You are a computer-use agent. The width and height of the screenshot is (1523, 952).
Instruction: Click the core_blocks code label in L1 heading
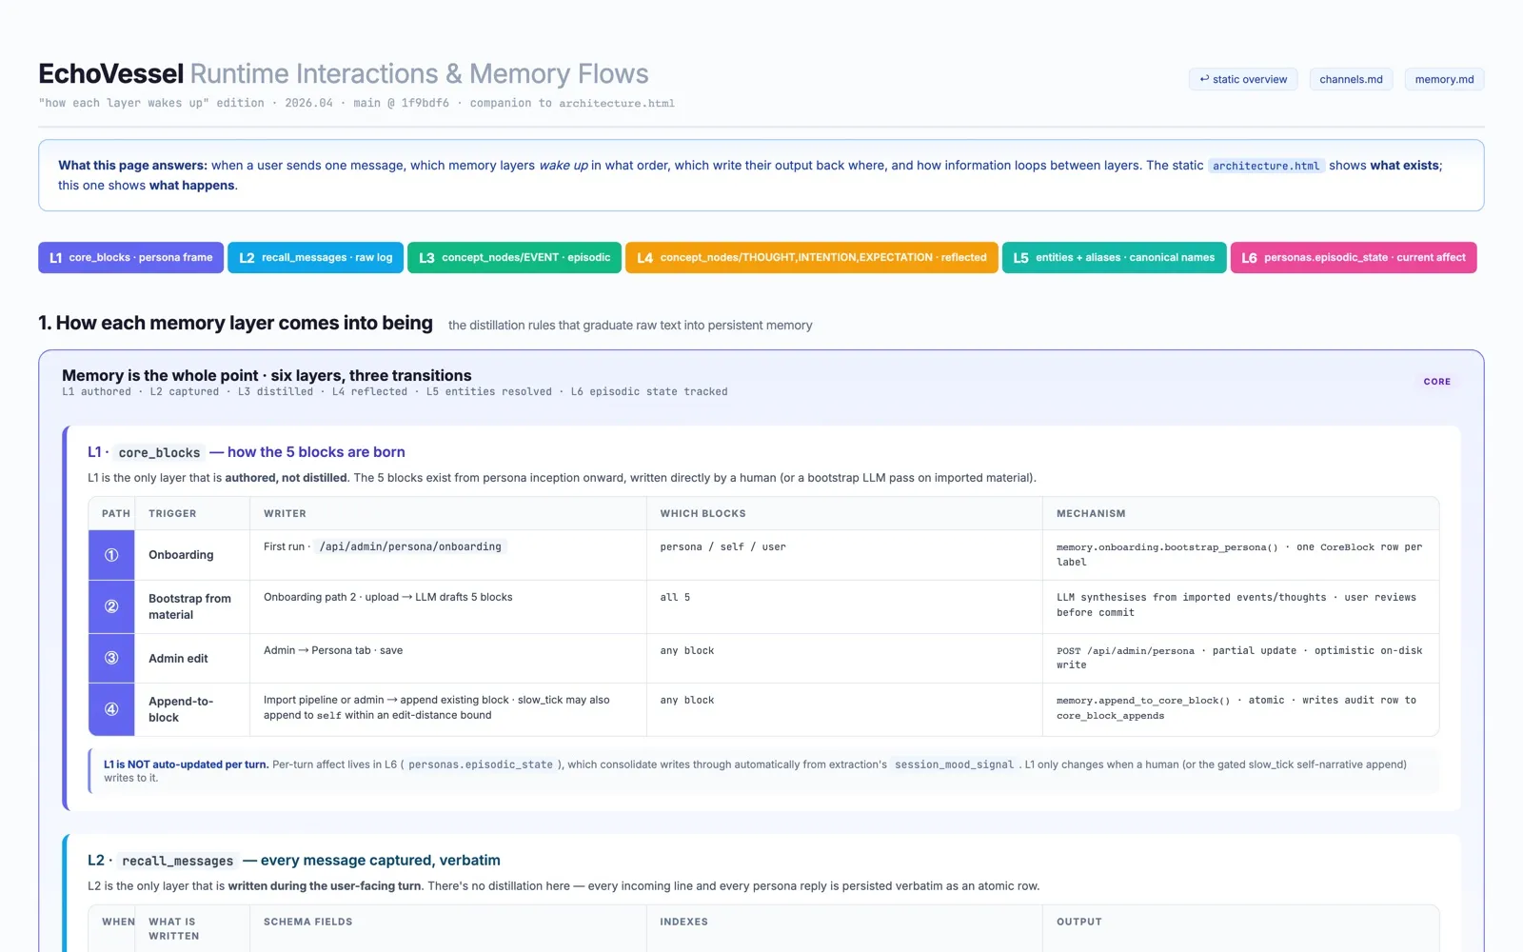coord(159,453)
